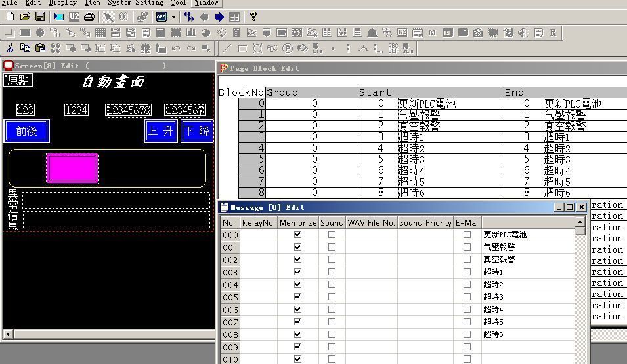Click the Undo arrow icon
Viewport: 627px width, 364px height.
point(175,48)
